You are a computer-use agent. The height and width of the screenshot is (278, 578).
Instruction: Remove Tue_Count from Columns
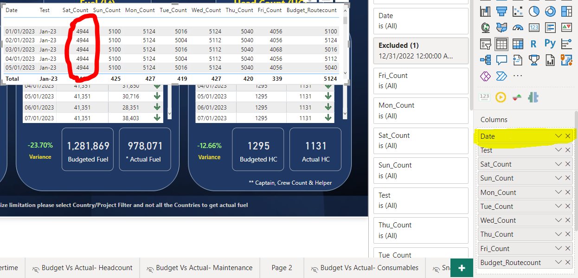click(568, 206)
